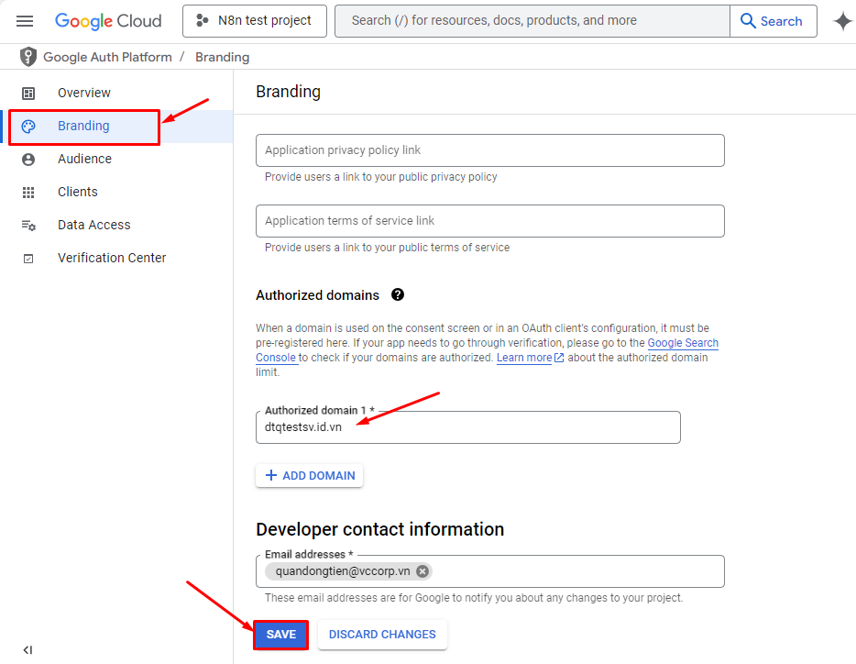Click Google Auth Platform breadcrumb

pos(107,57)
